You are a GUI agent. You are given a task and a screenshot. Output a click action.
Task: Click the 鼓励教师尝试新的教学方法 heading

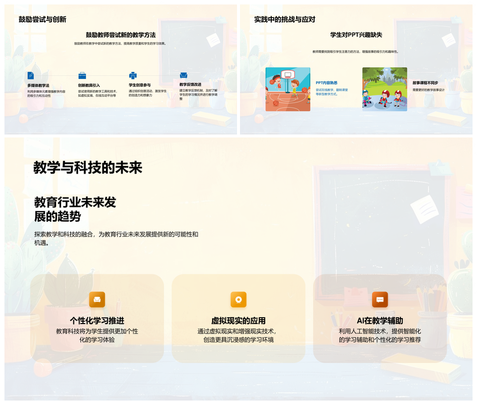click(x=121, y=35)
